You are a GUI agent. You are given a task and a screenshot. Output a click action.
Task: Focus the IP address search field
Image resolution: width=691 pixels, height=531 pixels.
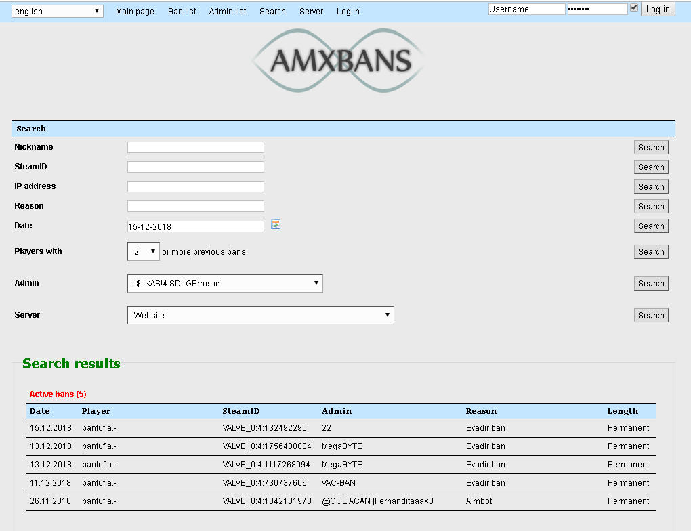click(x=196, y=186)
